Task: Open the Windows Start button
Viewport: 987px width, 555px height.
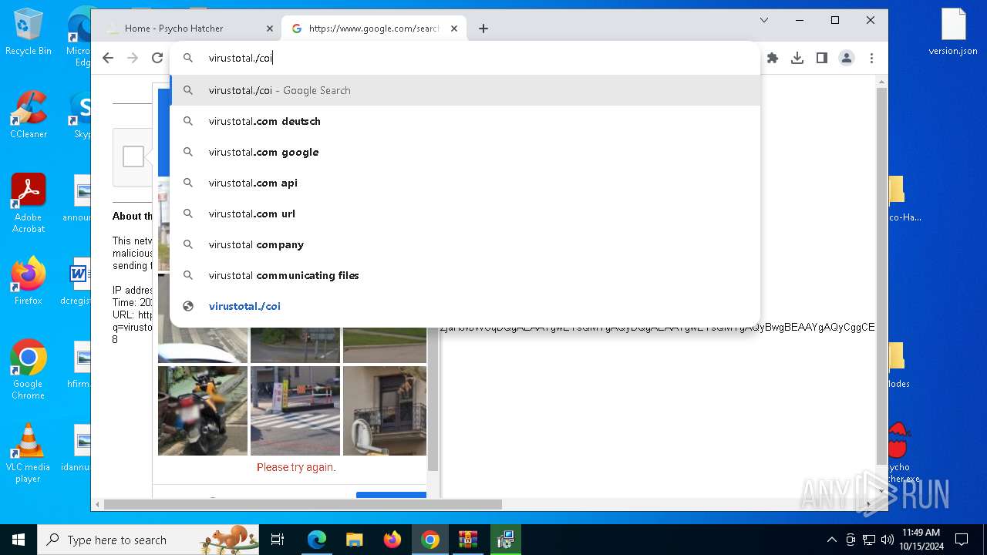Action: pyautogui.click(x=19, y=540)
